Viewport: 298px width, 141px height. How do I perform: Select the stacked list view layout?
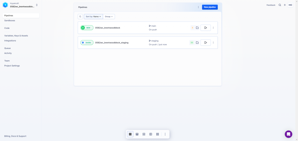click(130, 134)
